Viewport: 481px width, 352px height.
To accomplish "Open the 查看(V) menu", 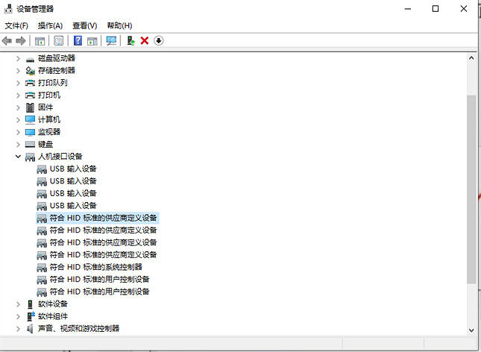I will pyautogui.click(x=84, y=25).
